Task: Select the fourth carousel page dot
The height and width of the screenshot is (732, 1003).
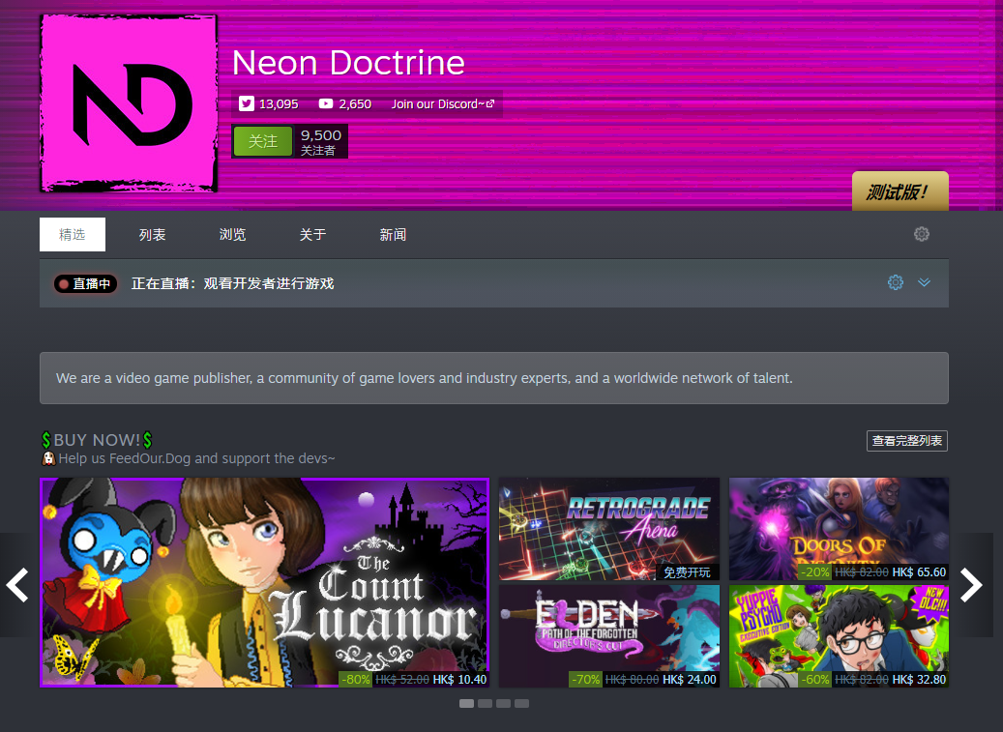Action: coord(522,703)
